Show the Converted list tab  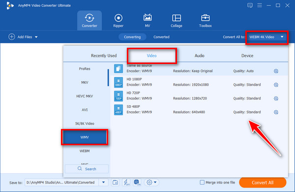[x=161, y=37]
